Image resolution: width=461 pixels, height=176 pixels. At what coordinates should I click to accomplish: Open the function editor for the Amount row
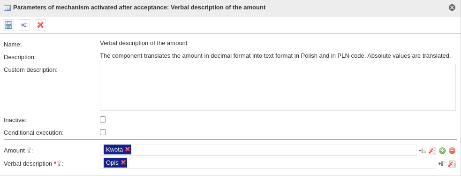click(x=432, y=151)
